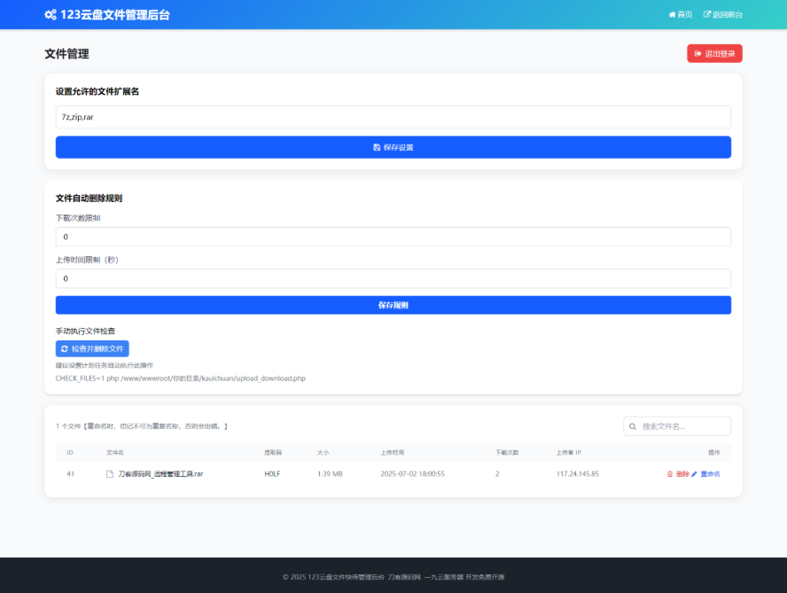The height and width of the screenshot is (593, 787).
Task: Click the 下载次数 column header
Action: pyautogui.click(x=507, y=452)
